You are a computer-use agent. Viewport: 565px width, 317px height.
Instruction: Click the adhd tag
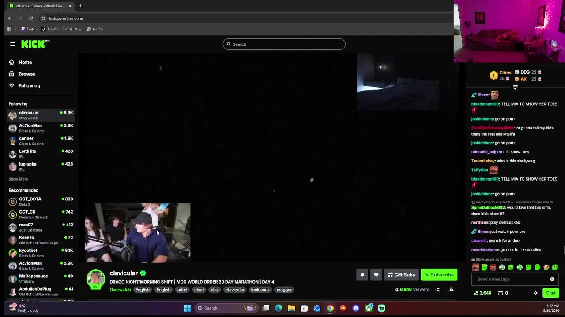(x=182, y=290)
